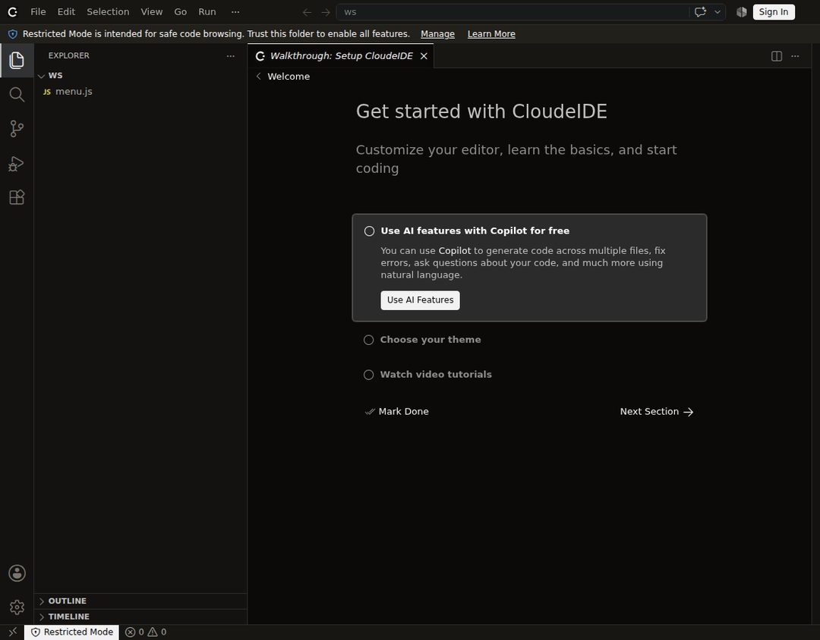The image size is (820, 640).
Task: Click the Learn More link
Action: [491, 34]
